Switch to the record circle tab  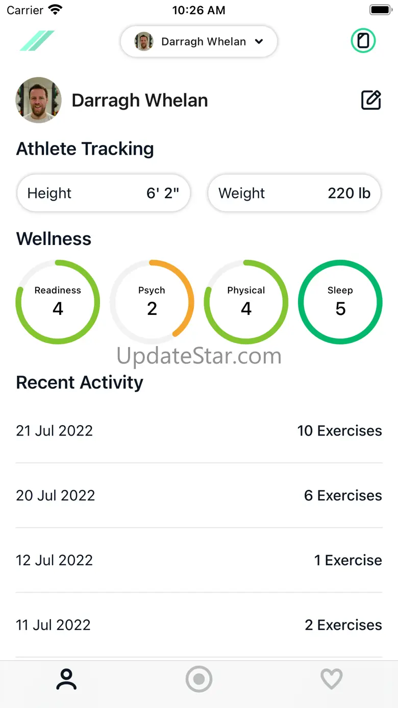[x=198, y=679]
